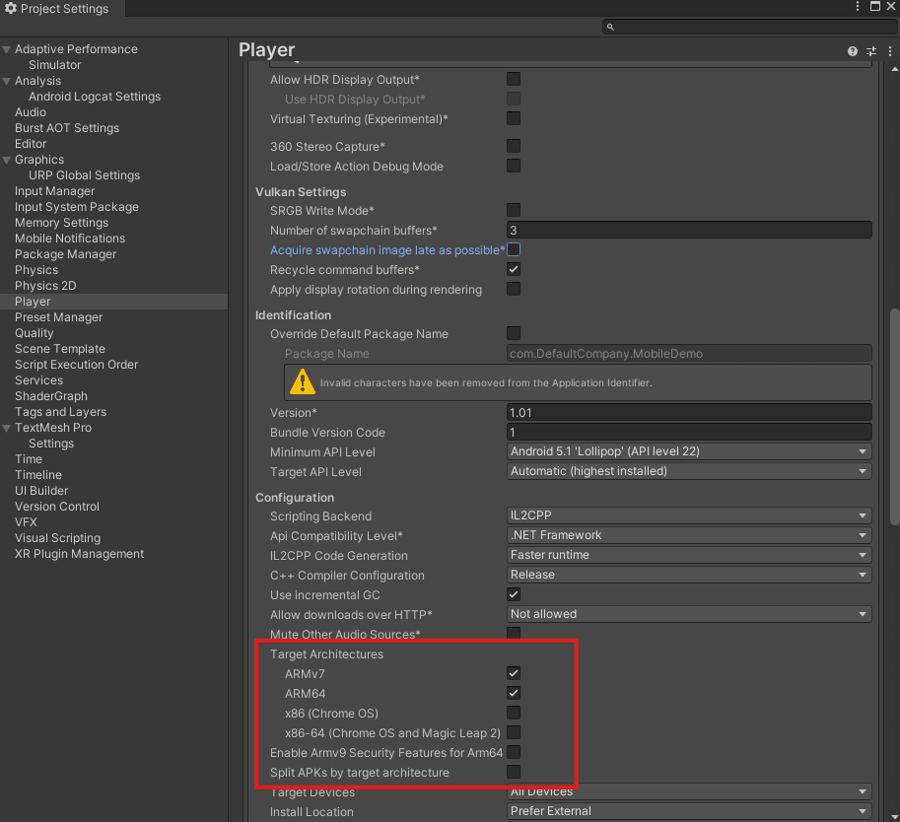Open the Simulator settings
This screenshot has width=900, height=822.
pyautogui.click(x=54, y=65)
